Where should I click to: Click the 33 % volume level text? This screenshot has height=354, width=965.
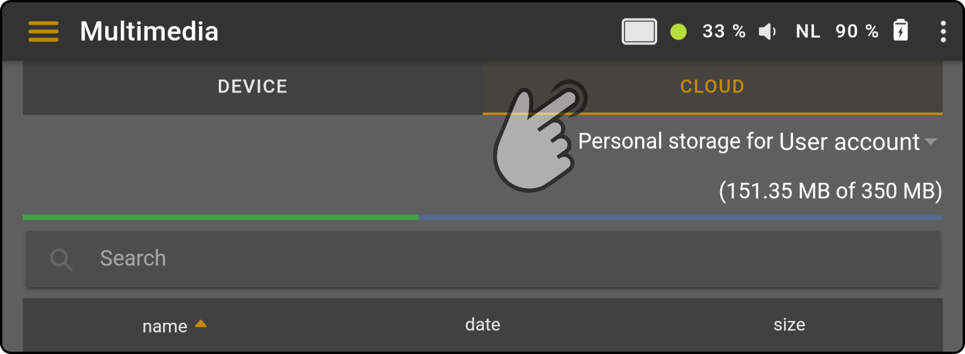tap(724, 31)
